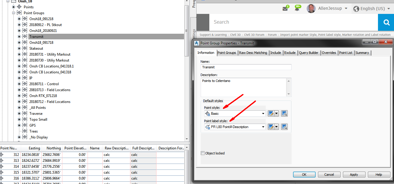This screenshot has width=394, height=184.
Task: Click the edit Point label style pencil icon
Action: tap(271, 127)
